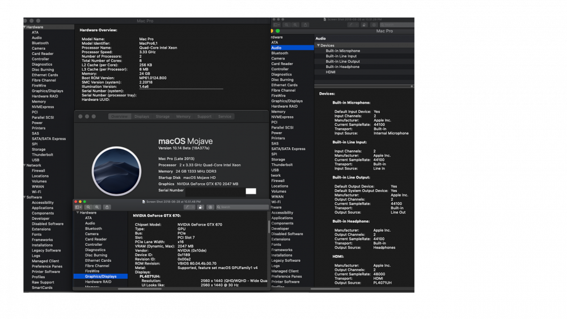Image resolution: width=567 pixels, height=319 pixels.
Task: Select SATA/SATA Express in Hardware Overview window sidebar
Action: [49, 139]
